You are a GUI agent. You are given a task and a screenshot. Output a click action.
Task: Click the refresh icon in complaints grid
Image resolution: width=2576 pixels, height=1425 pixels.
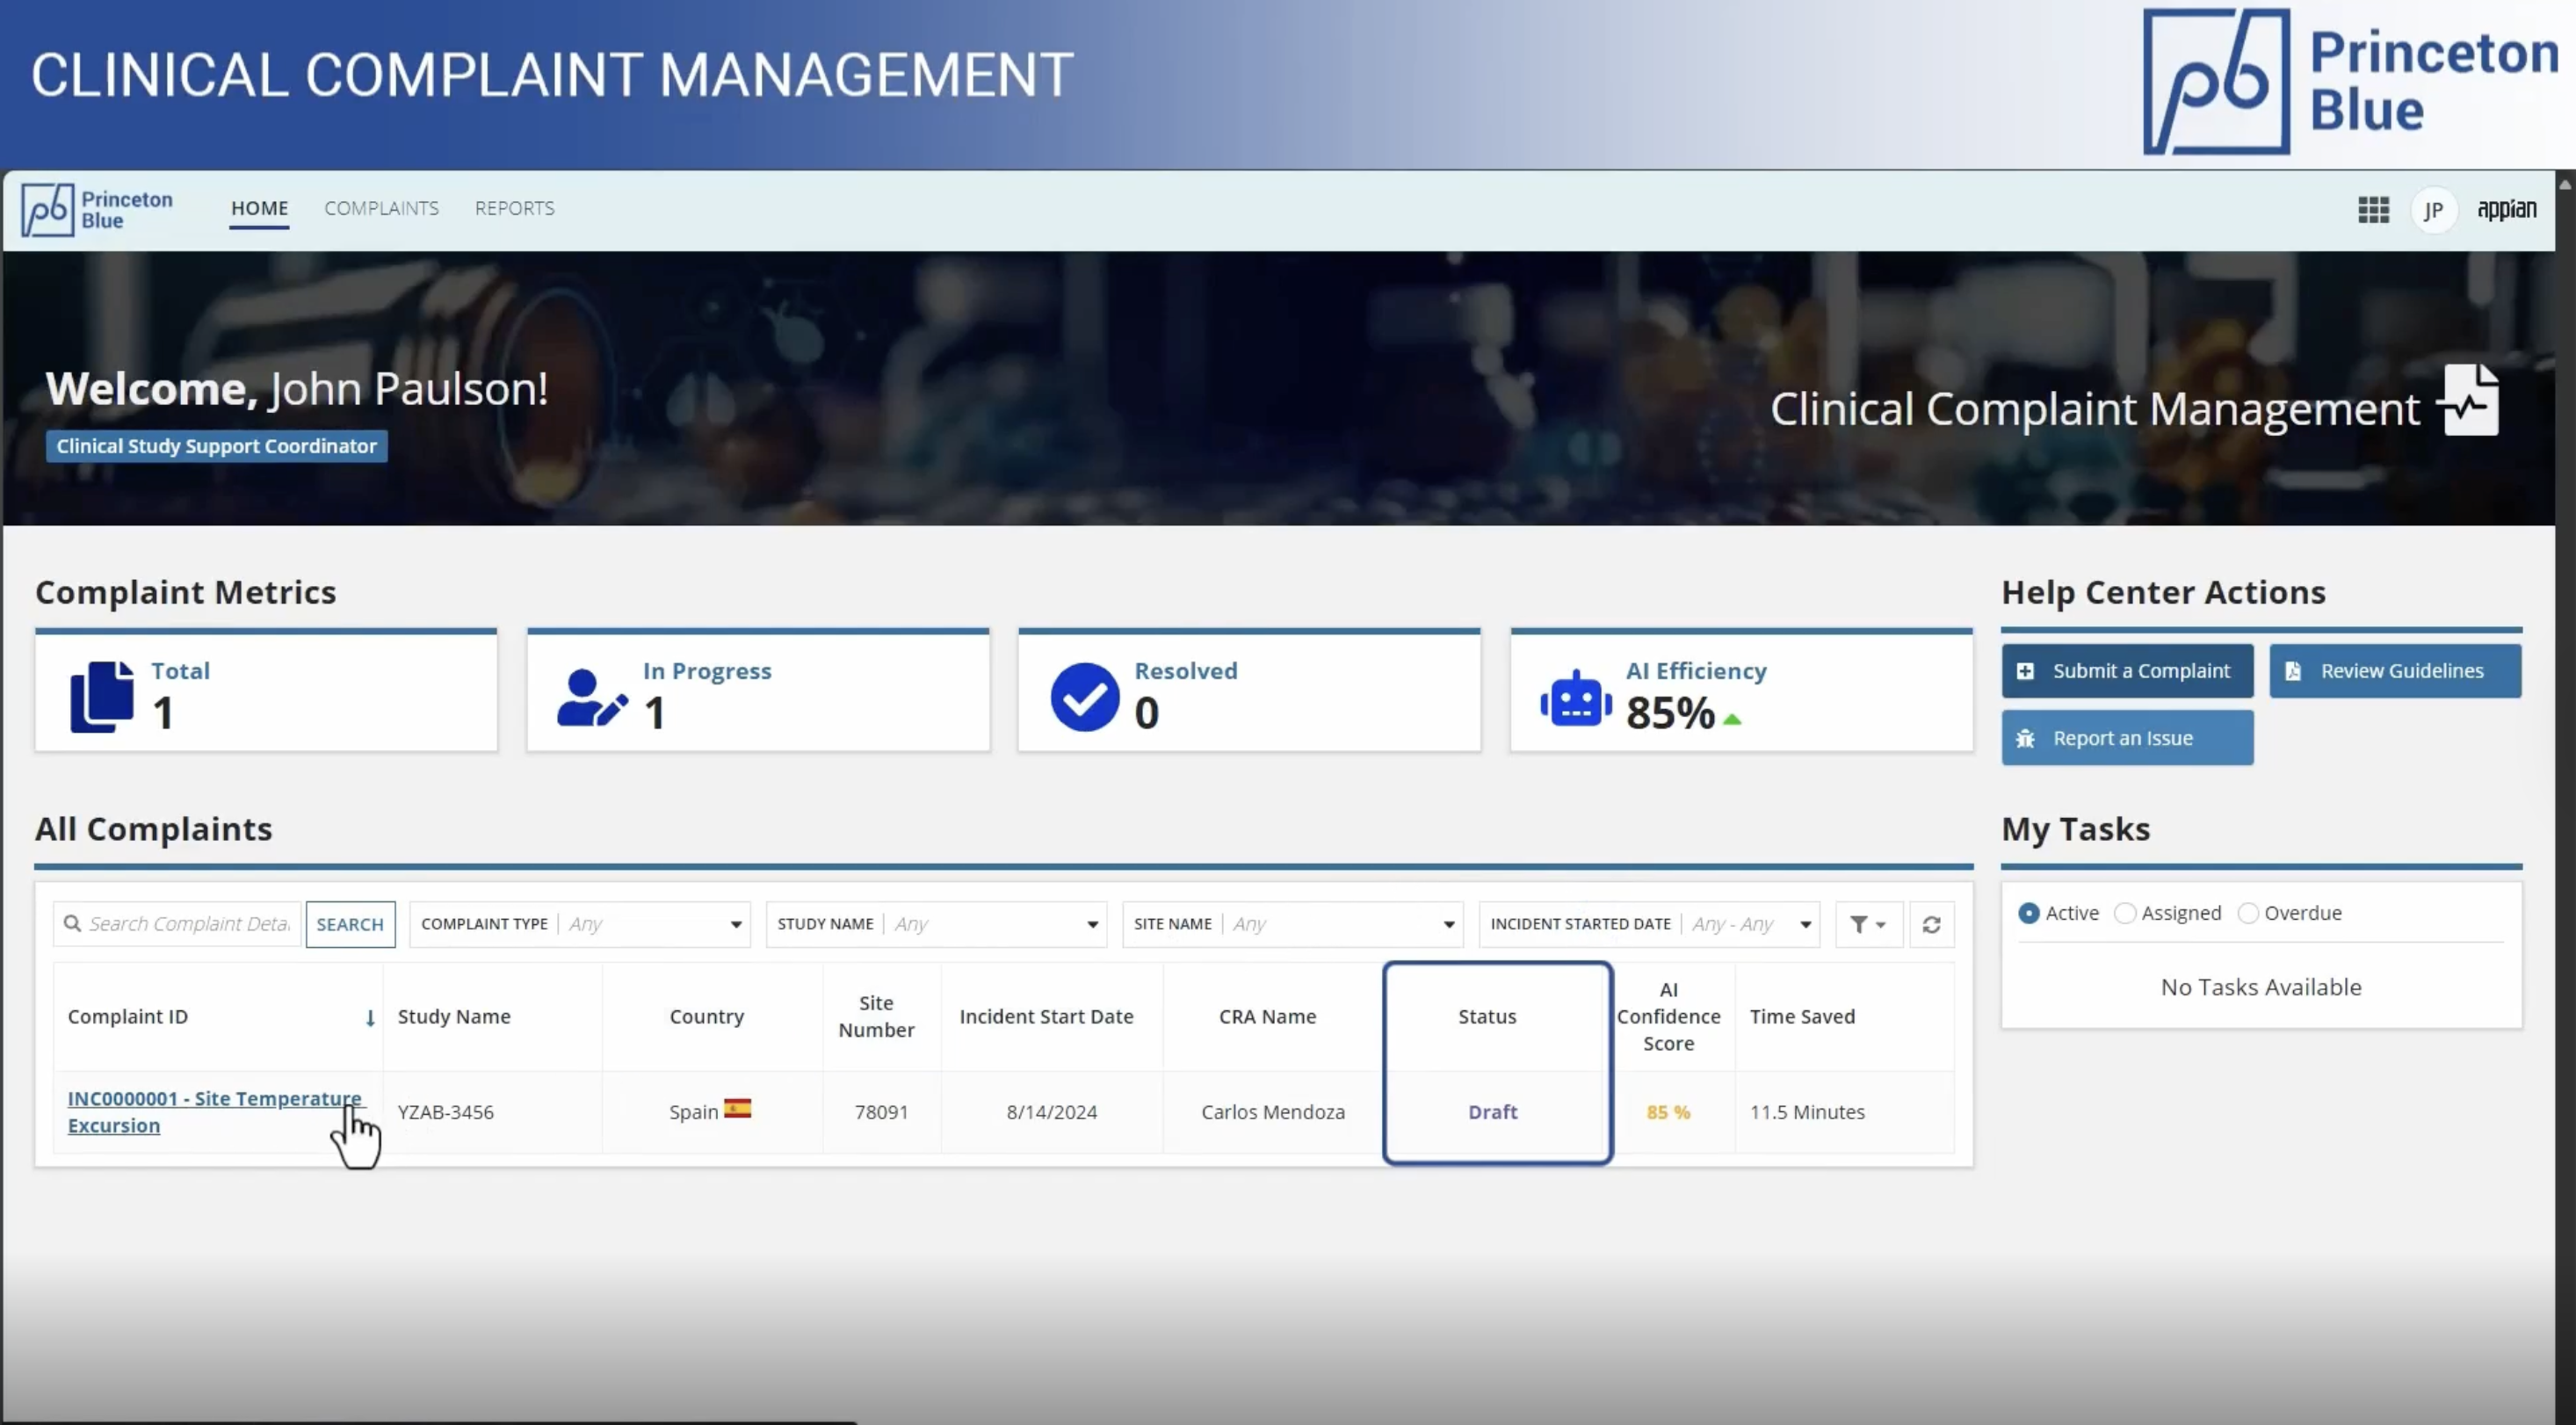tap(1931, 924)
